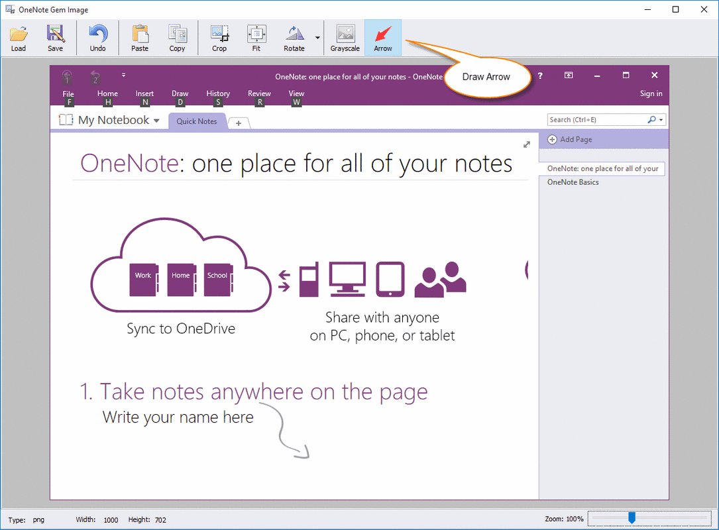This screenshot has width=719, height=530.
Task: Expand page to full view icon
Action: tap(527, 144)
